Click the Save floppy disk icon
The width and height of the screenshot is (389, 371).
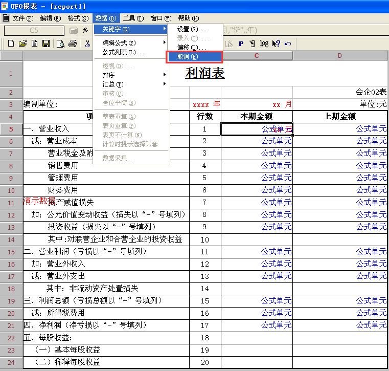coord(46,44)
